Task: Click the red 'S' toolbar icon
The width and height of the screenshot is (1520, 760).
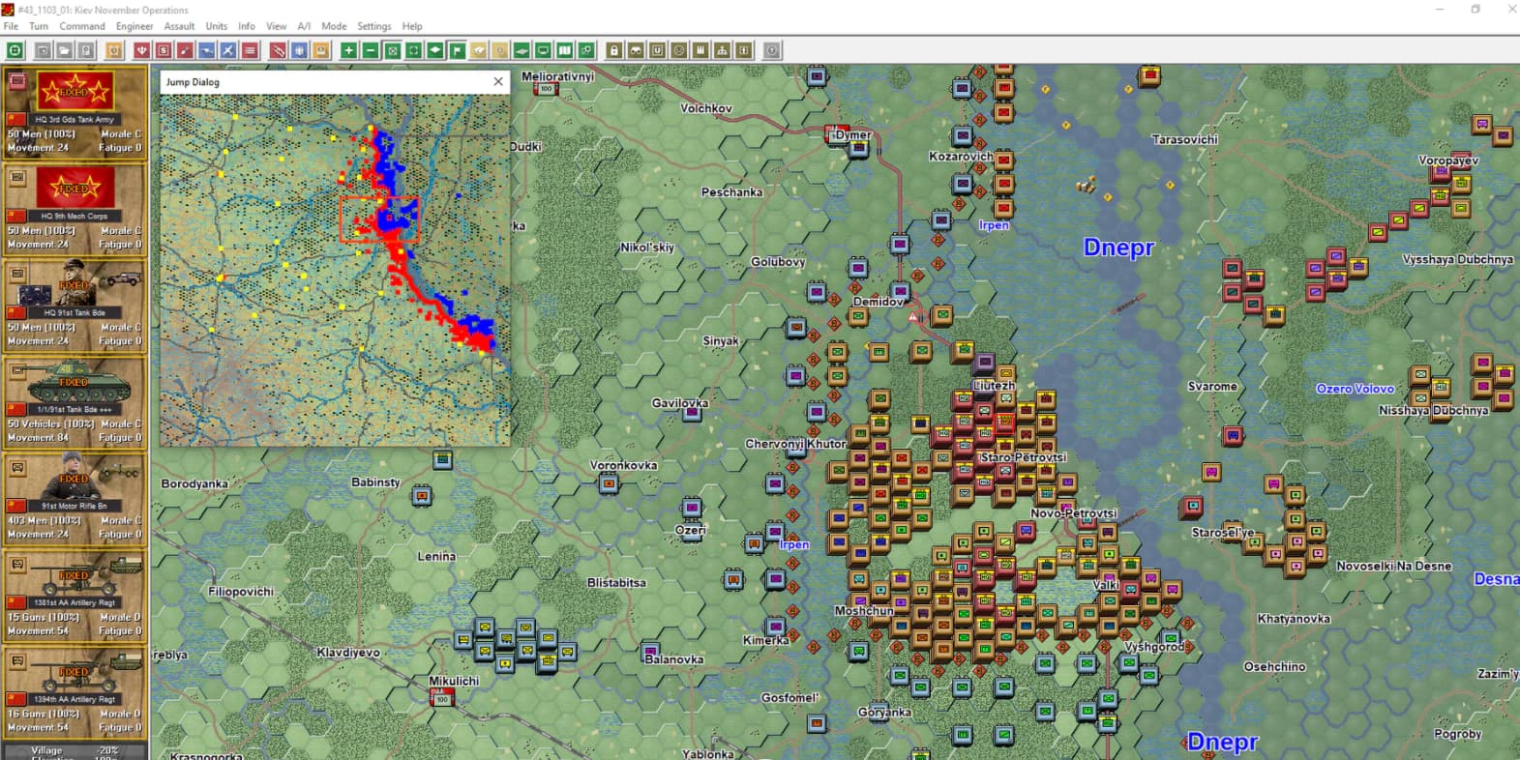Action: coord(164,50)
